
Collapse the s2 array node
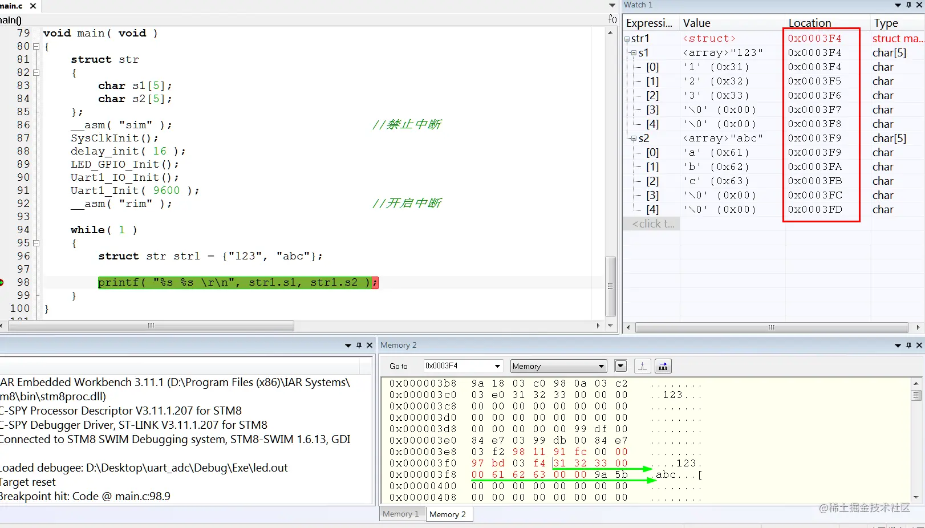[634, 139]
